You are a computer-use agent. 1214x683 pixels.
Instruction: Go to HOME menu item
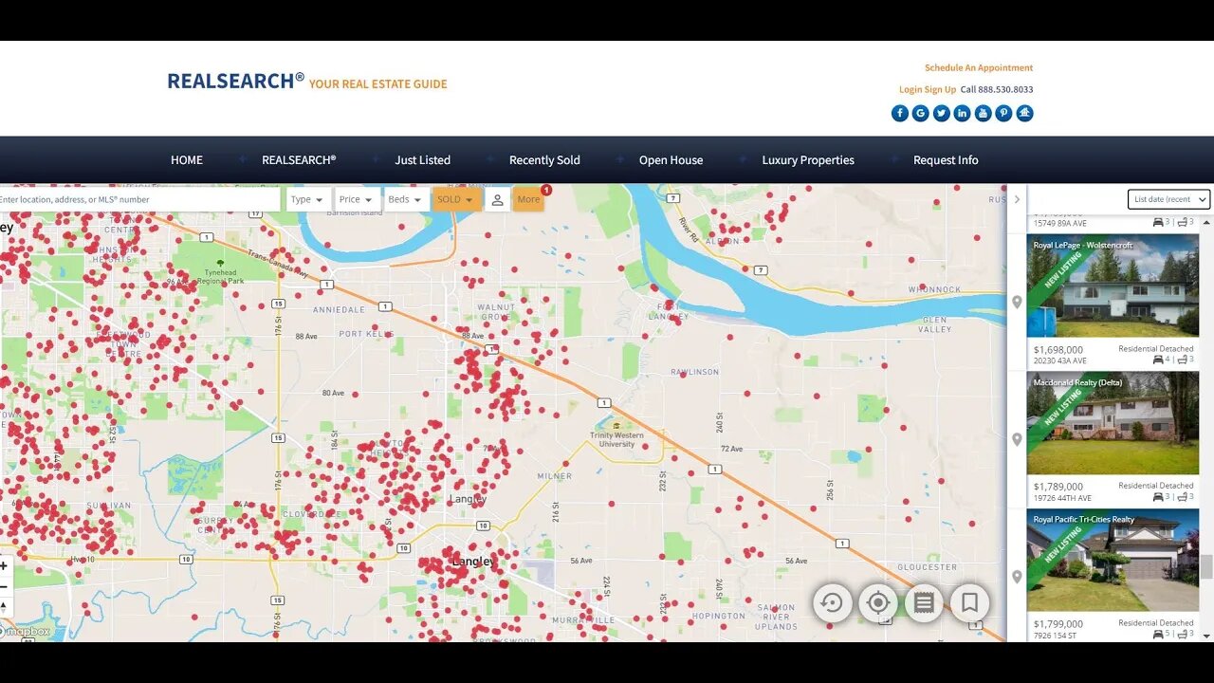(187, 160)
